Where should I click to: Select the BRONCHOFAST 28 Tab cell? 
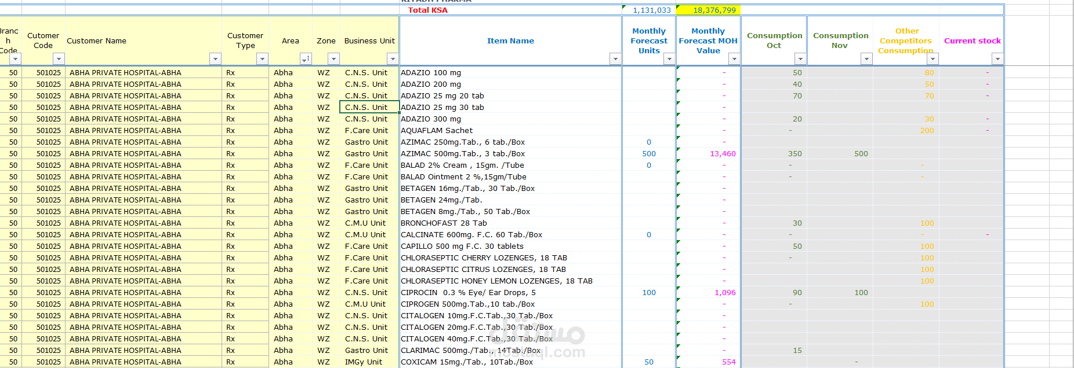click(x=511, y=223)
